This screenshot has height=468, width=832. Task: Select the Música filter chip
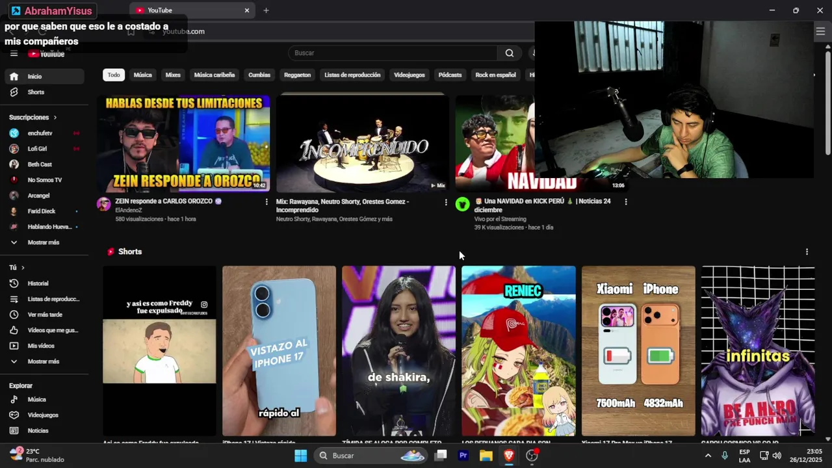point(142,75)
